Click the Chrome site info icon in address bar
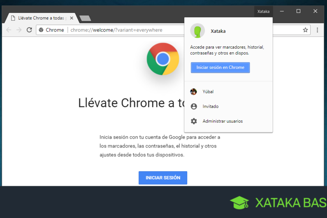 [41, 30]
